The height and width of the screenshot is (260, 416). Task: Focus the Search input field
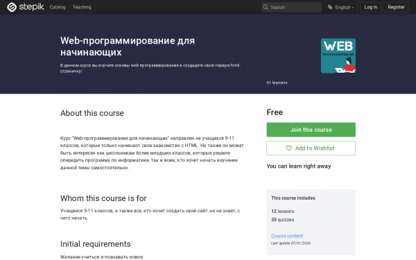point(291,7)
